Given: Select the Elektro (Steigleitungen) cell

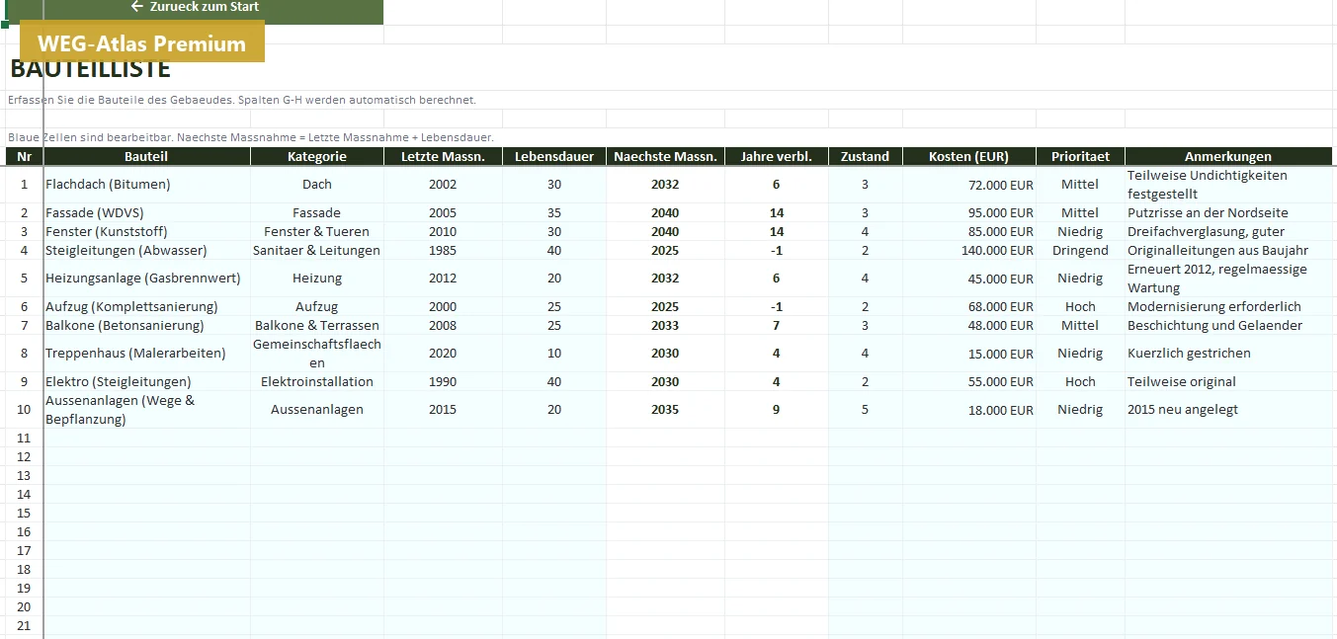Looking at the screenshot, I should pyautogui.click(x=146, y=381).
